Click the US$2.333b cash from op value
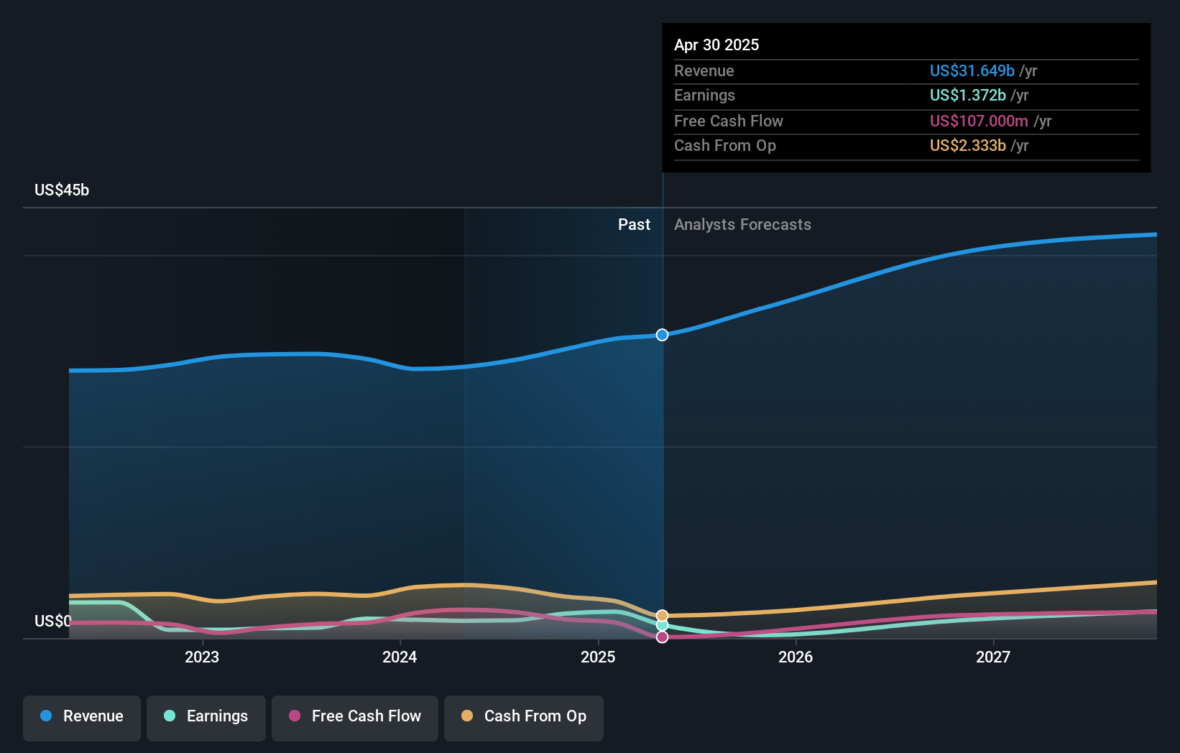This screenshot has height=753, width=1180. (x=967, y=146)
